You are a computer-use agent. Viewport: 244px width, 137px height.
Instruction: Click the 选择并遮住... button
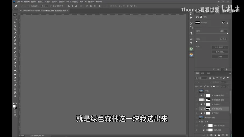220,47
